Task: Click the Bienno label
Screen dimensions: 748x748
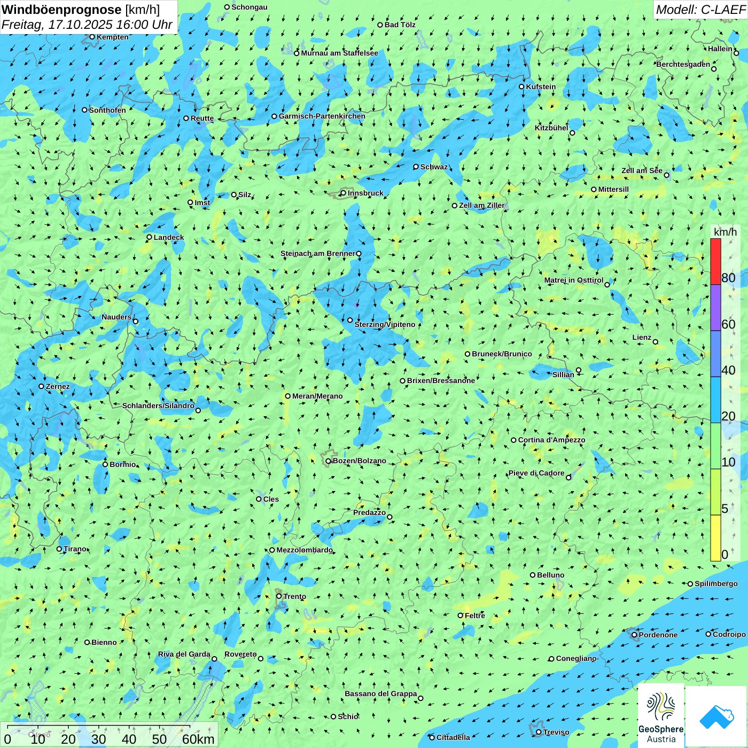Action: coord(104,642)
